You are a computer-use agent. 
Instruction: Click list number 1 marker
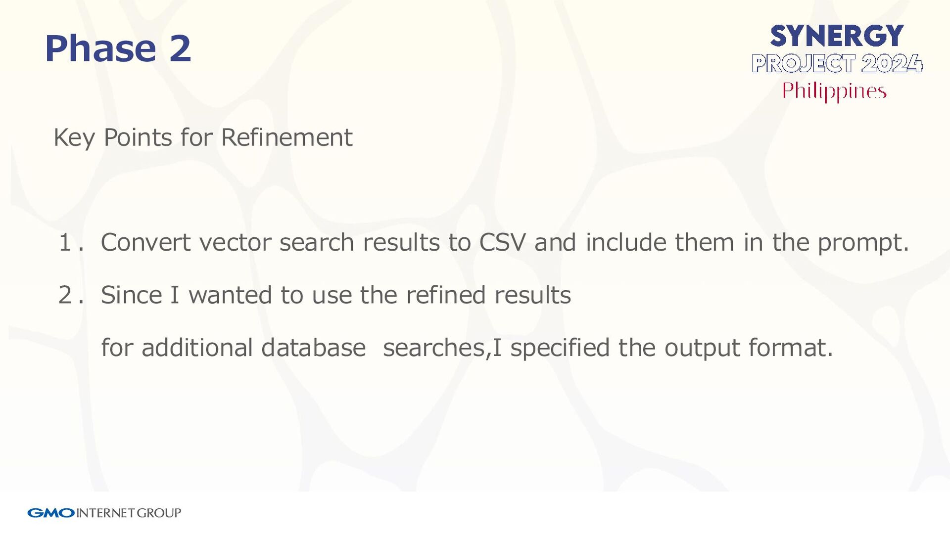click(x=70, y=243)
